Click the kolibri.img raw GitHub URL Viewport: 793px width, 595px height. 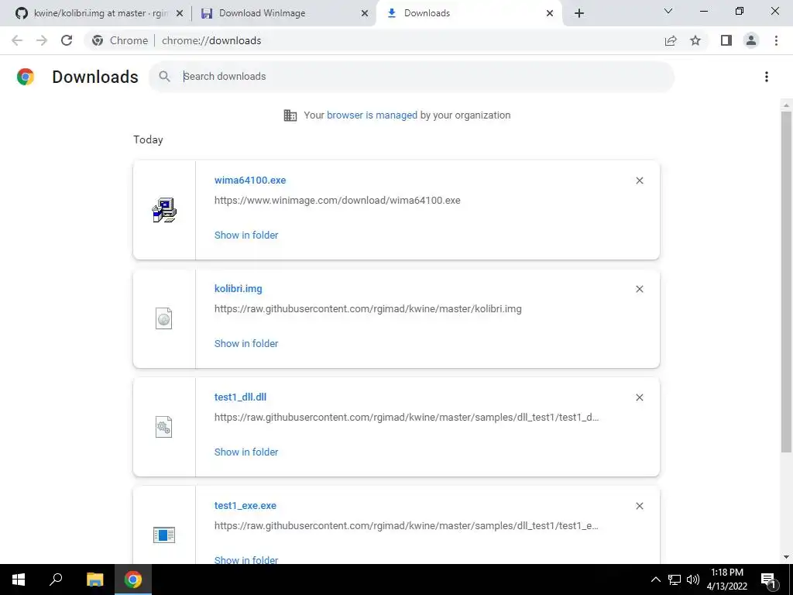point(368,308)
